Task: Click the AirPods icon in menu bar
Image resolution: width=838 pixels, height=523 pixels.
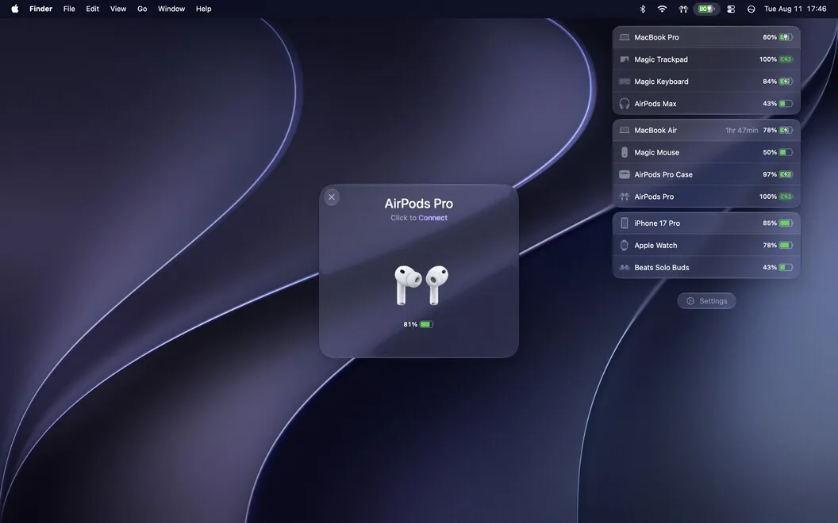Action: [x=683, y=9]
